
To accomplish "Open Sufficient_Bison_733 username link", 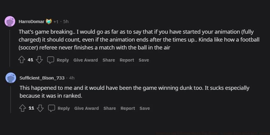I will [42, 78].
